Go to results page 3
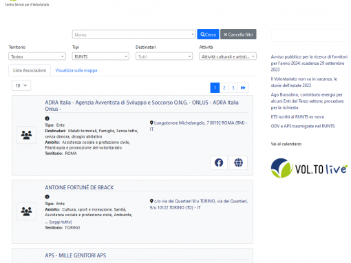351x263 pixels. 233,87
